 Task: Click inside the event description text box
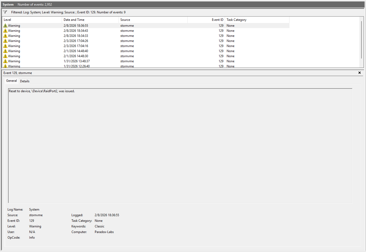coord(180,146)
